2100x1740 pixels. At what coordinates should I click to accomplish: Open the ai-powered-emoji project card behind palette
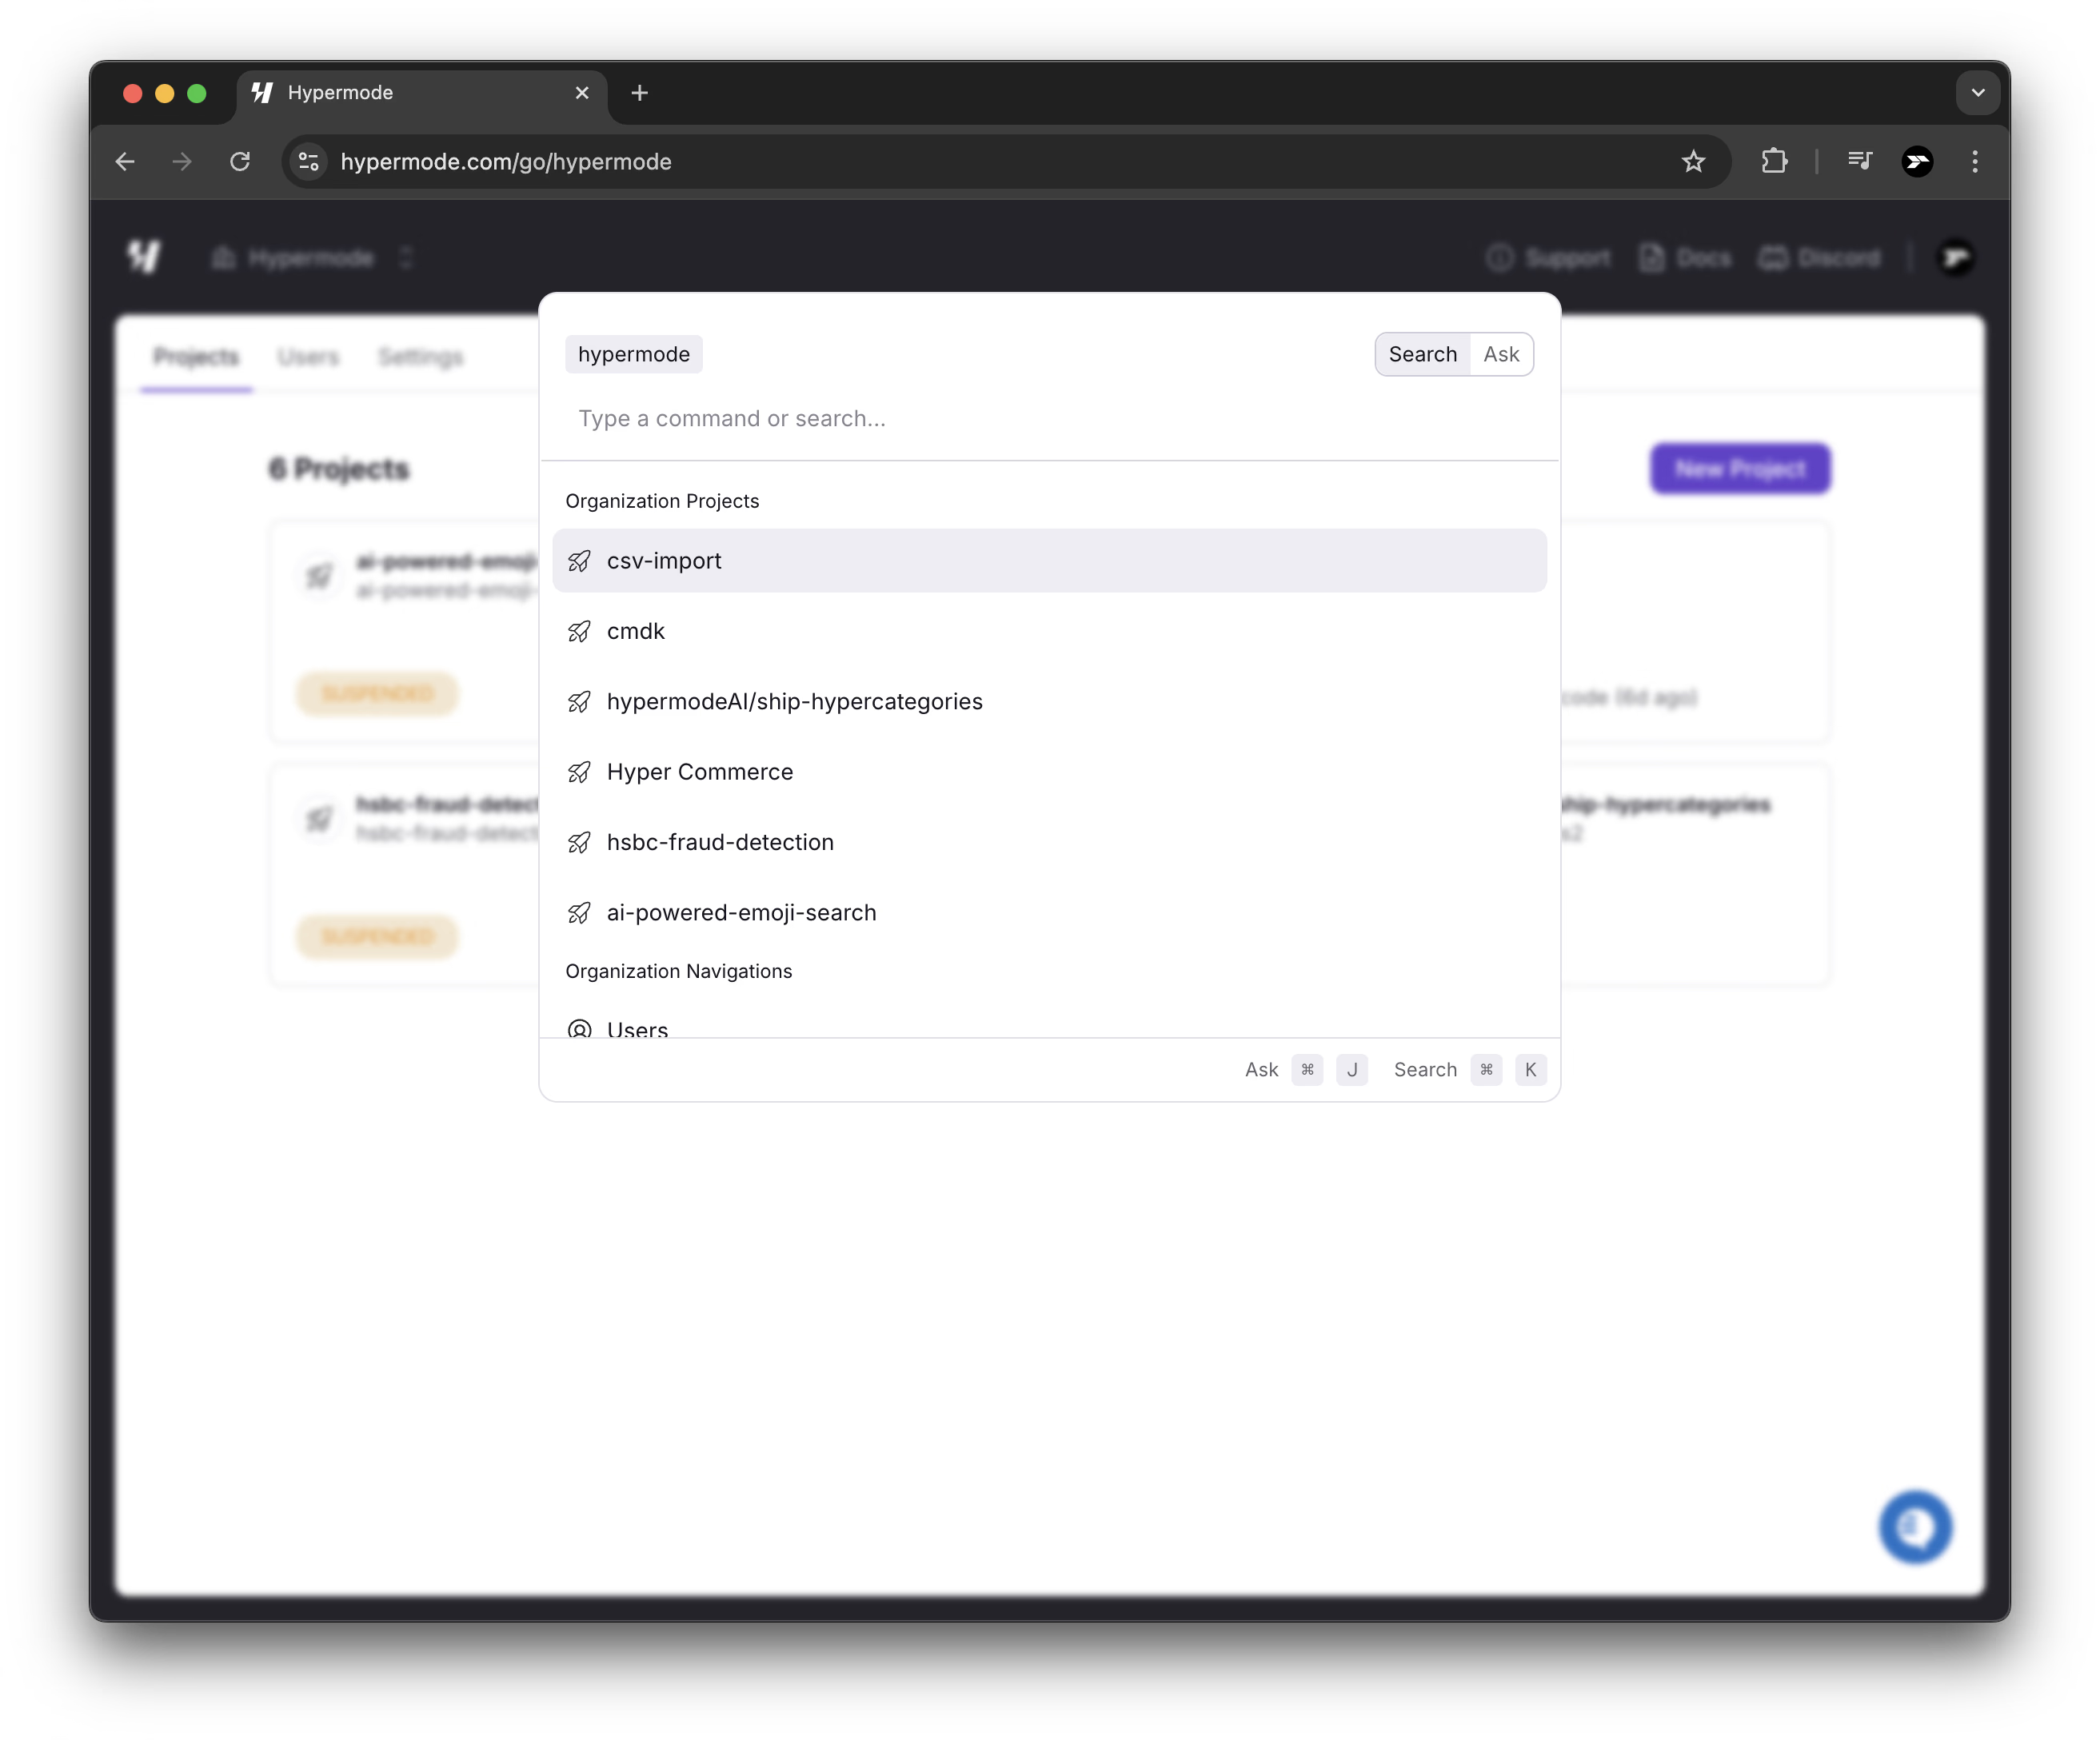[405, 631]
